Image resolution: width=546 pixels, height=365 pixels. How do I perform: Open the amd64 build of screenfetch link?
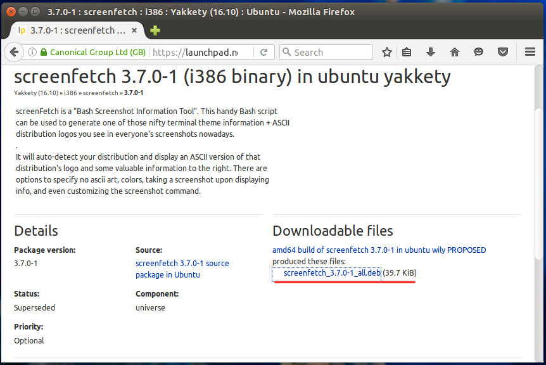point(379,250)
